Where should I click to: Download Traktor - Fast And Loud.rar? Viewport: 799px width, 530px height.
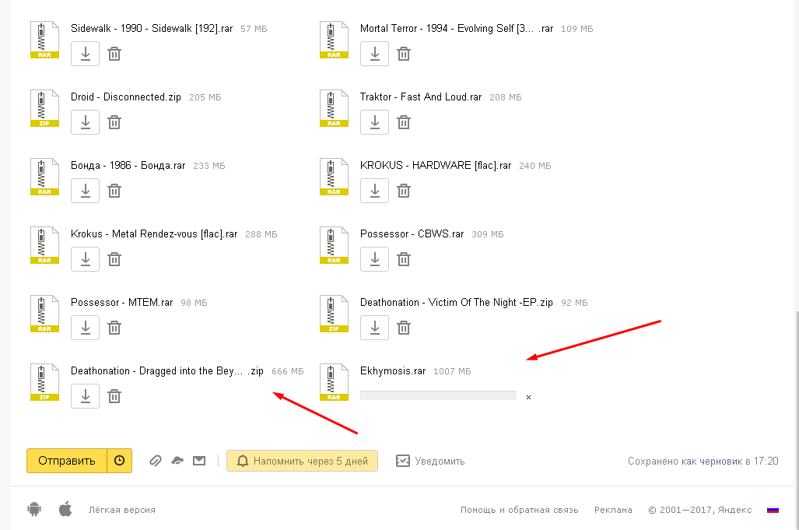coord(374,121)
